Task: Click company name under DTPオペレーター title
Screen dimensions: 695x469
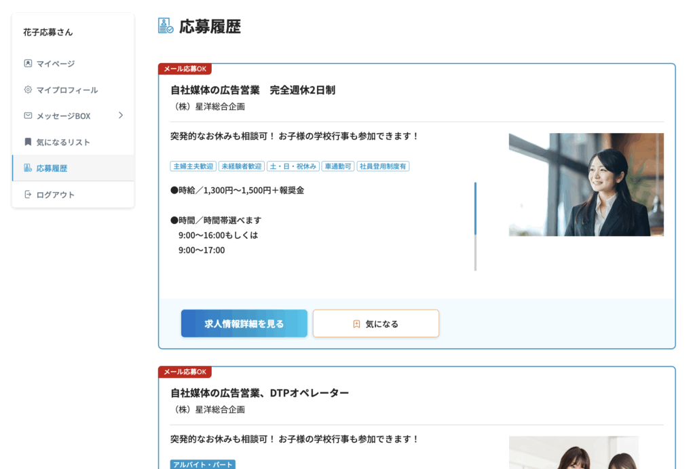Action: (x=208, y=409)
